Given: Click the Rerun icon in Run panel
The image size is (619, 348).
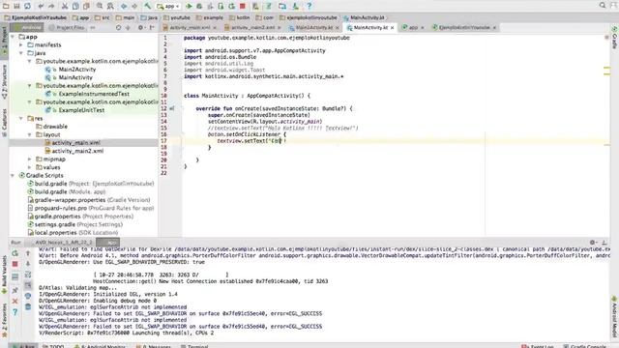Looking at the screenshot, I should tap(15, 253).
